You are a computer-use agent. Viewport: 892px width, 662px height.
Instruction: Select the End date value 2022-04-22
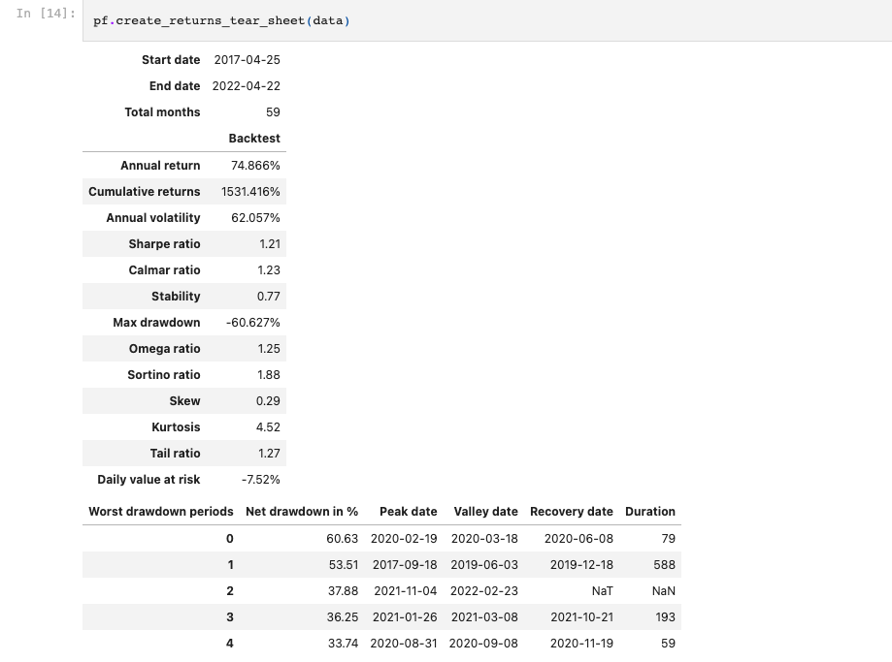click(x=247, y=86)
